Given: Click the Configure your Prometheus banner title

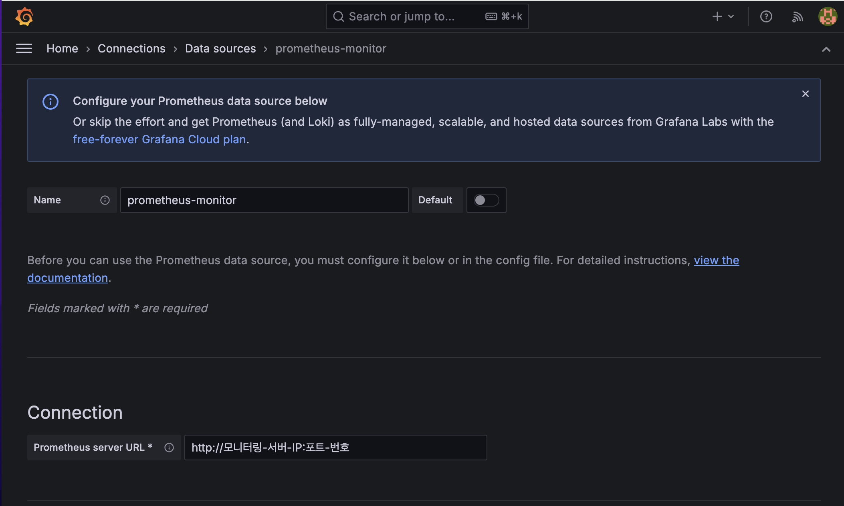Looking at the screenshot, I should (200, 101).
